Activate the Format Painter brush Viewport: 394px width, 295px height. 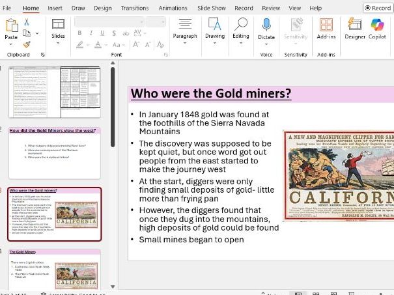pos(27,44)
